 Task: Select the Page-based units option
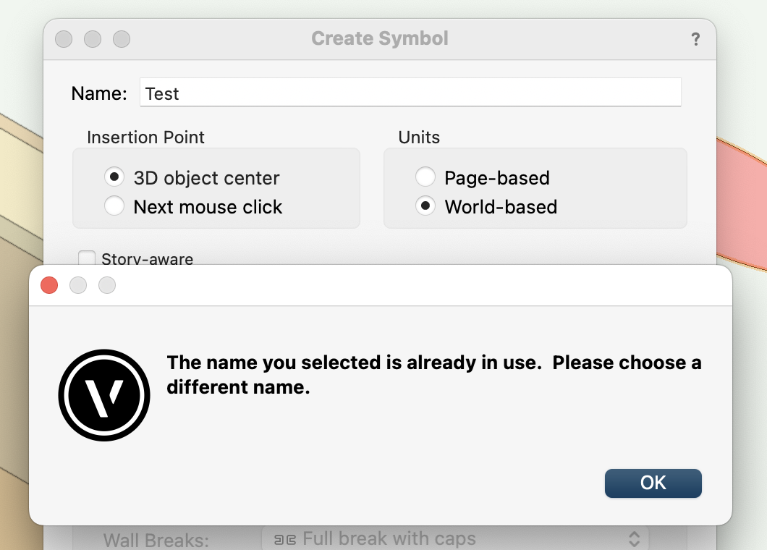pyautogui.click(x=425, y=176)
